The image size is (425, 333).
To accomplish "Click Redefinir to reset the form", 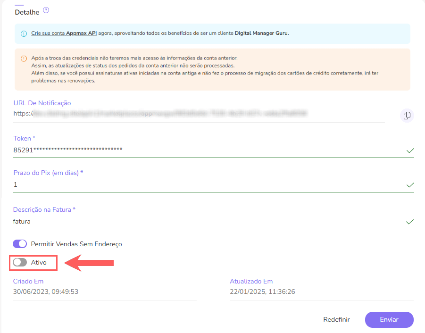I will pyautogui.click(x=336, y=319).
